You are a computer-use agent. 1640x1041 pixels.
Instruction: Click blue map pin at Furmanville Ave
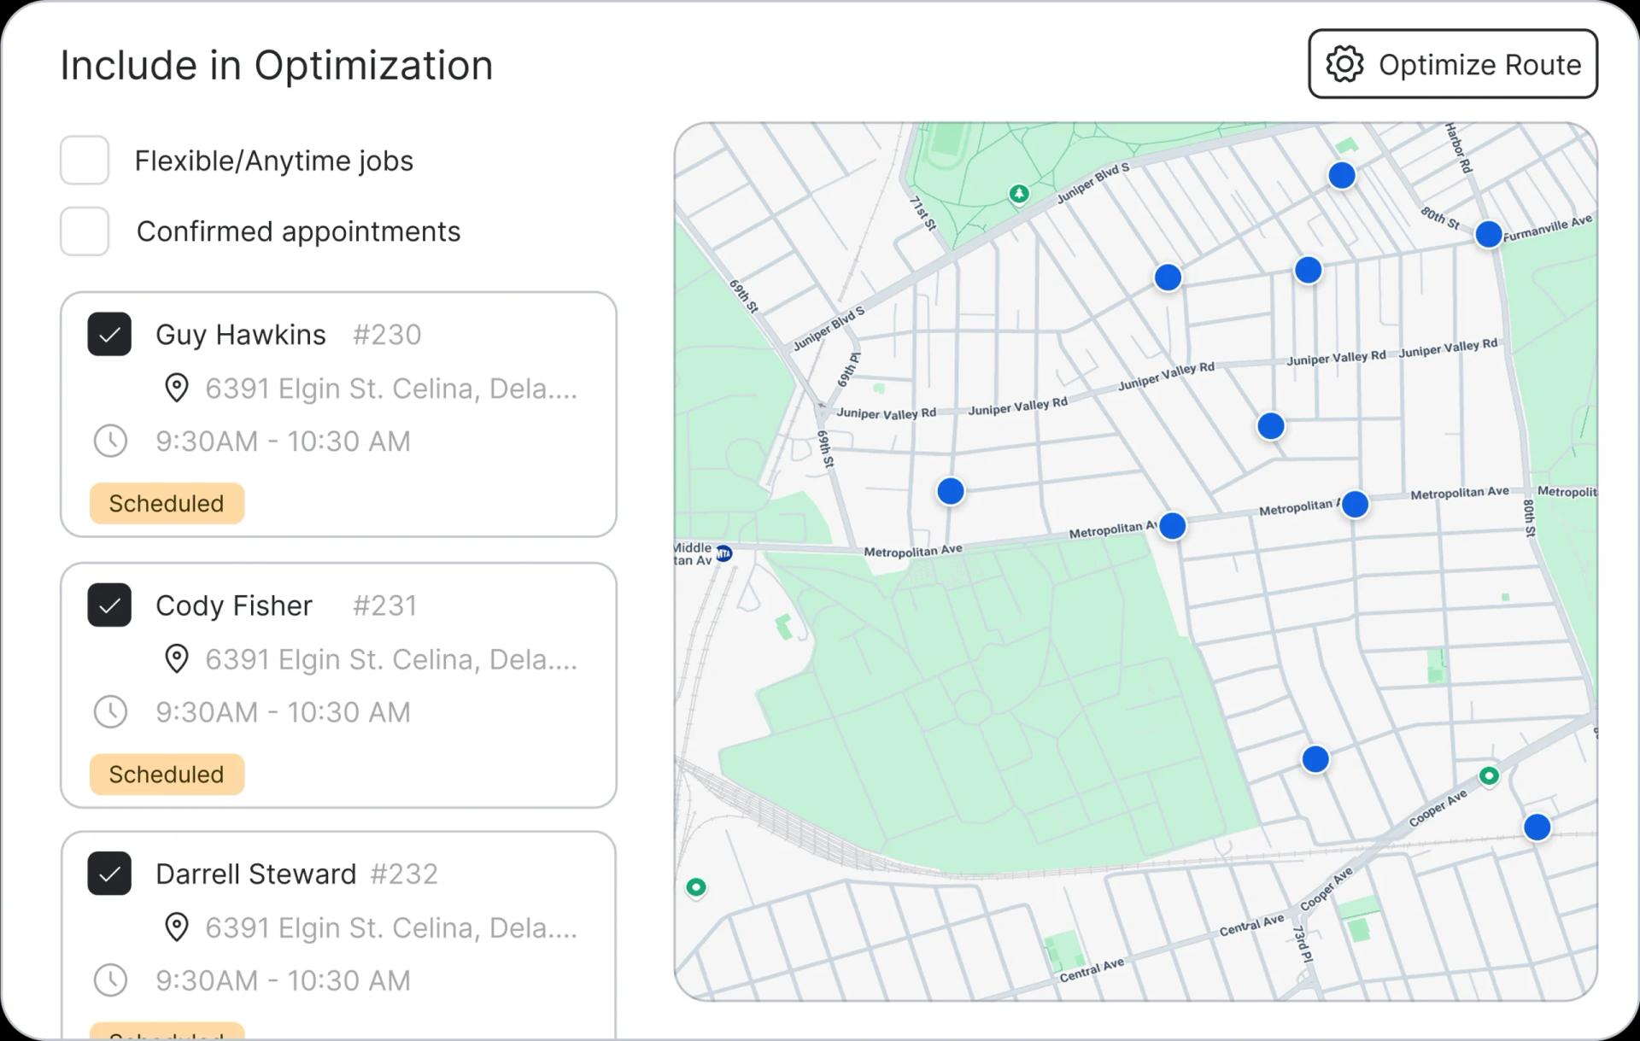pos(1488,233)
